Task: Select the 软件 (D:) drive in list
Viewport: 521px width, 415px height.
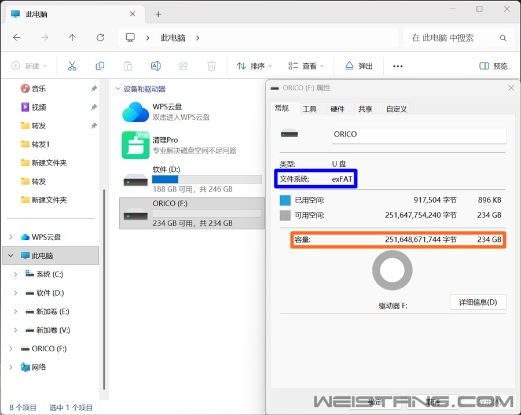Action: click(x=192, y=180)
